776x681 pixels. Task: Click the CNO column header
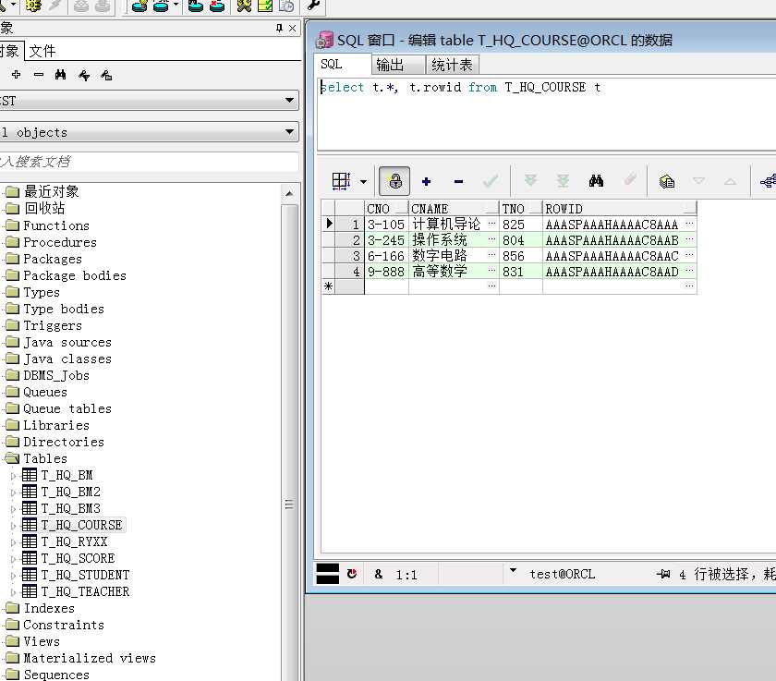click(386, 209)
